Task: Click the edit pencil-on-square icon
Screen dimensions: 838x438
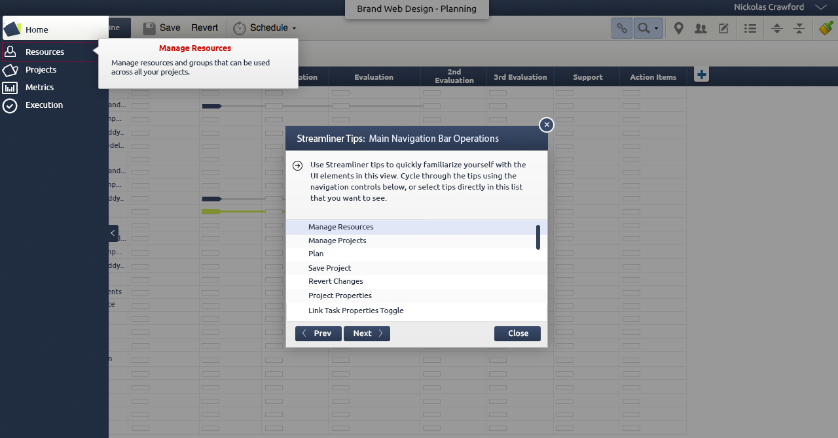Action: pos(723,28)
